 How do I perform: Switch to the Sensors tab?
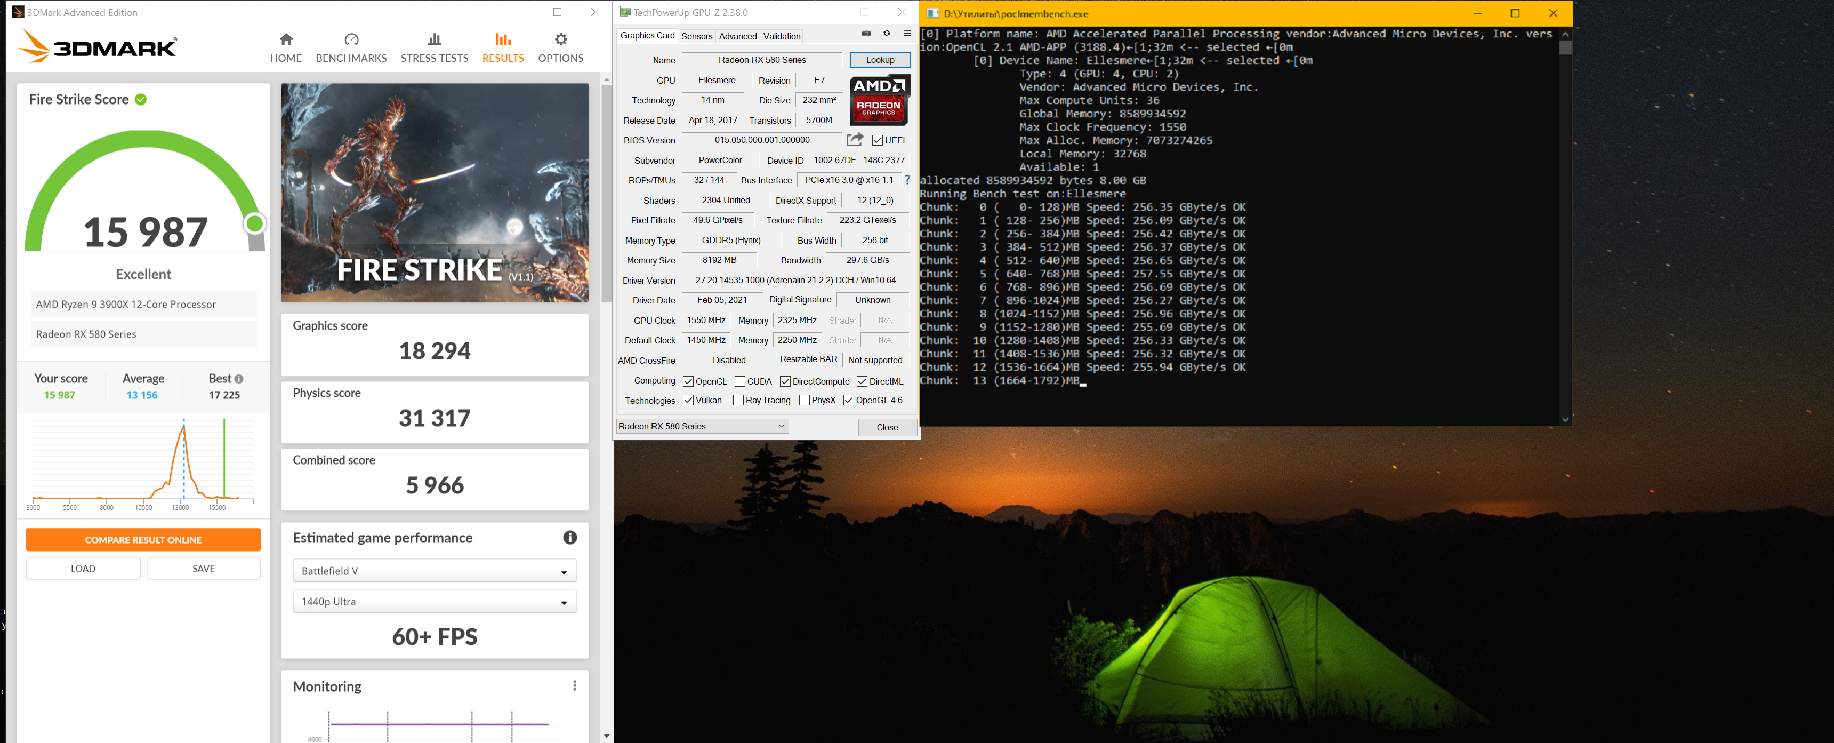point(696,36)
